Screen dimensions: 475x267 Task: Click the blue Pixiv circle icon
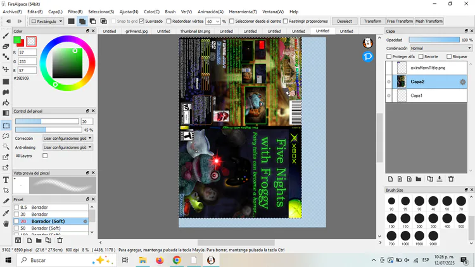click(368, 56)
